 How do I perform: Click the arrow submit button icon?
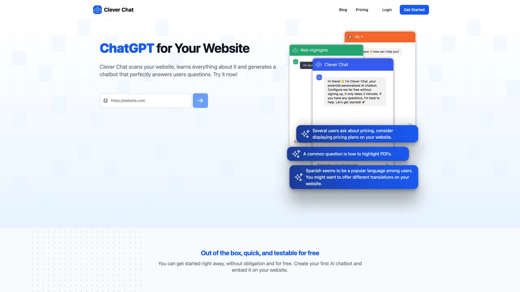tap(200, 100)
